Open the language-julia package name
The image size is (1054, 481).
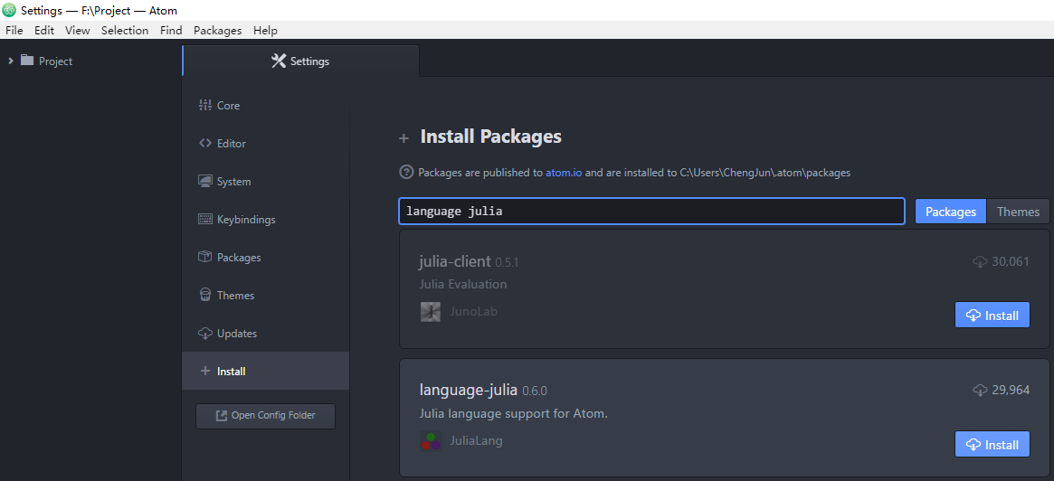(x=469, y=390)
